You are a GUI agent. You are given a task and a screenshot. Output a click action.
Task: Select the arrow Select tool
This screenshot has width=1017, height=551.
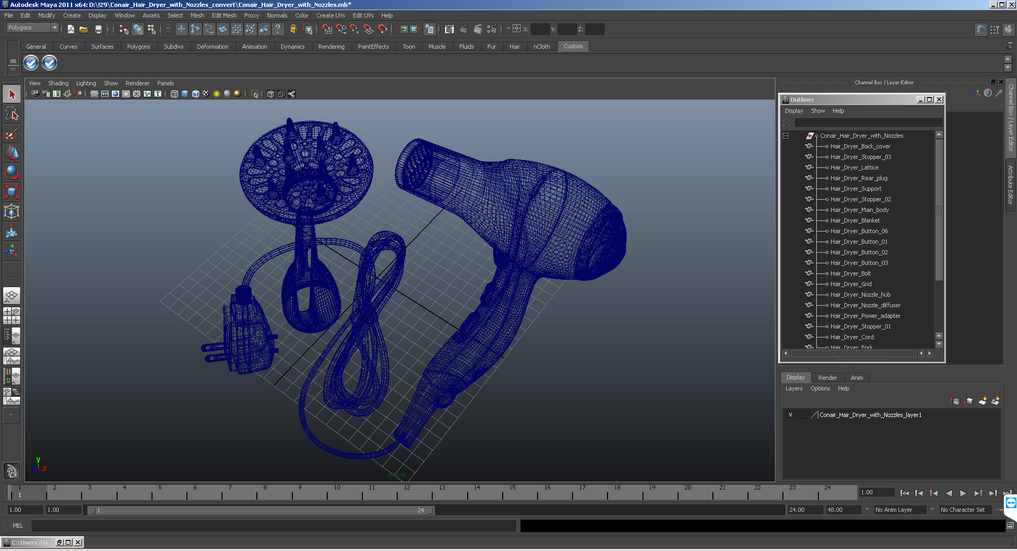pyautogui.click(x=12, y=94)
